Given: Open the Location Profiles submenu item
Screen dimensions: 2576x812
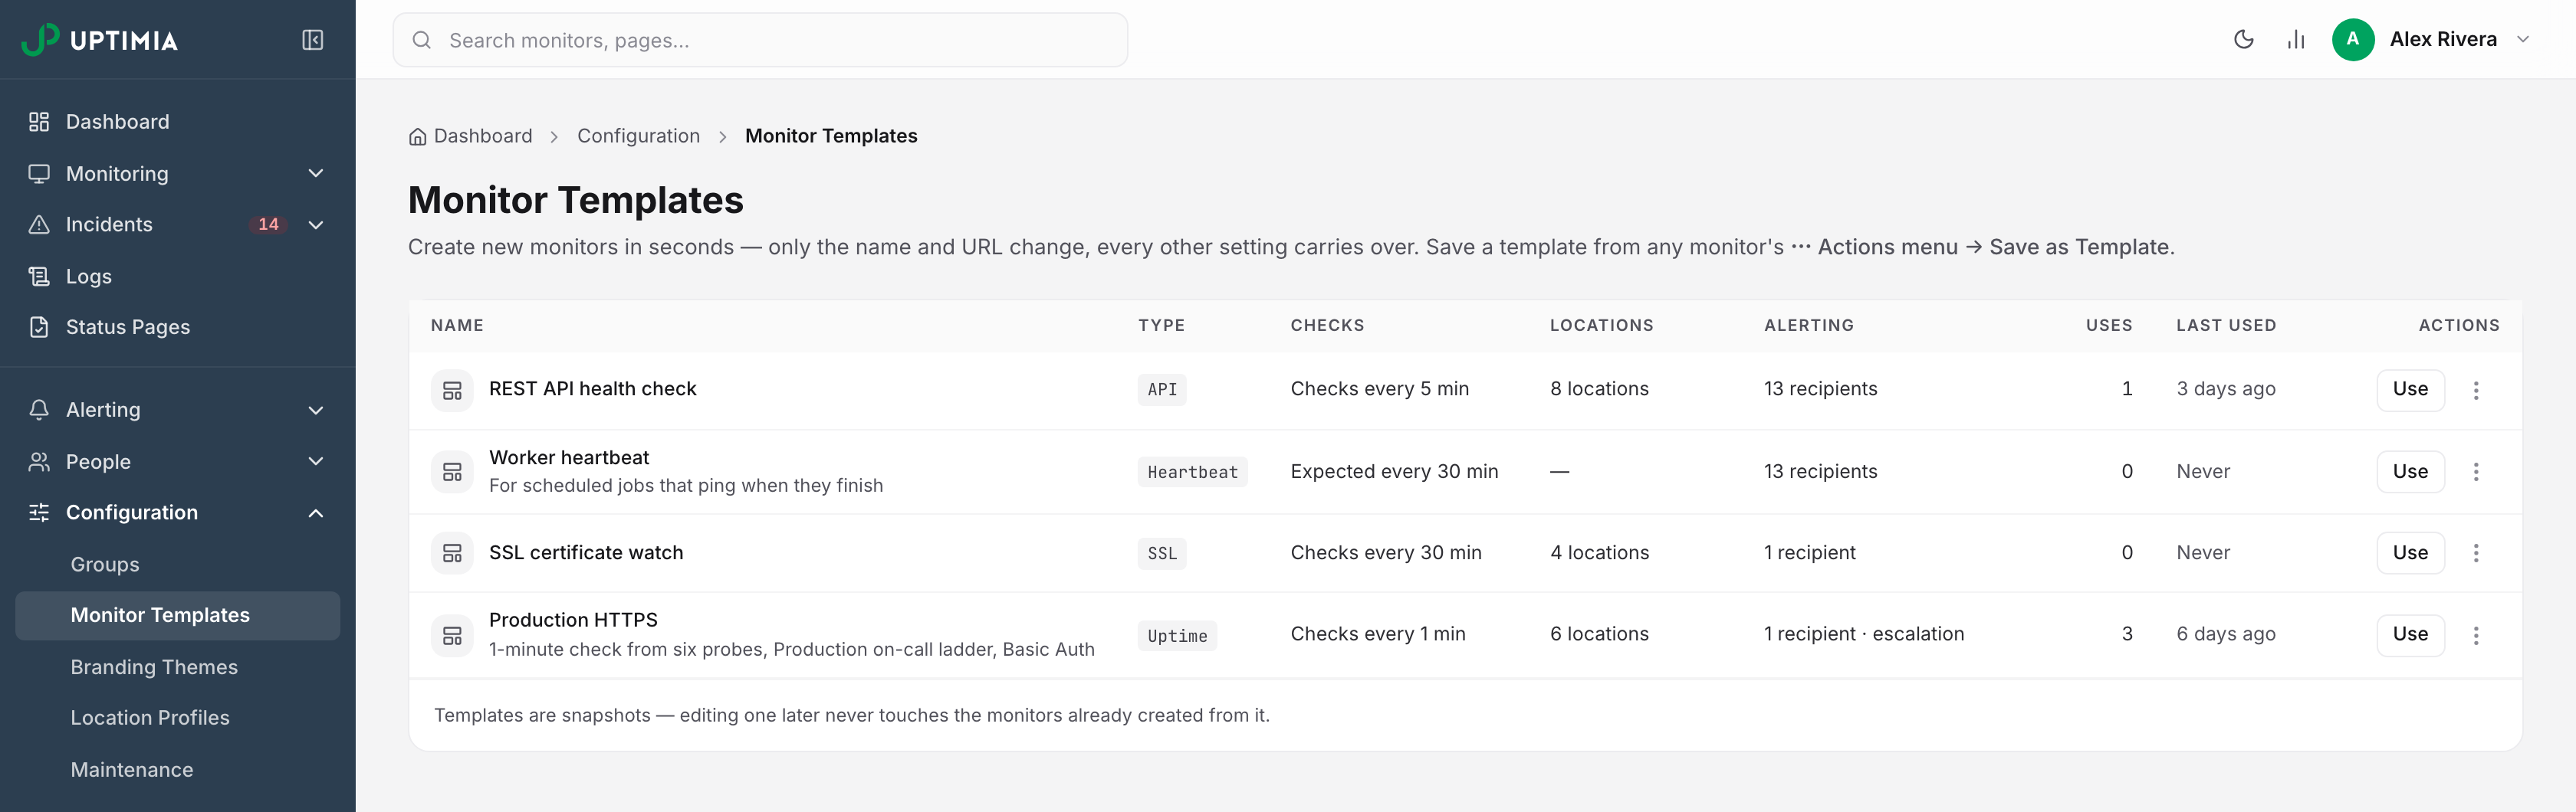Looking at the screenshot, I should point(178,718).
